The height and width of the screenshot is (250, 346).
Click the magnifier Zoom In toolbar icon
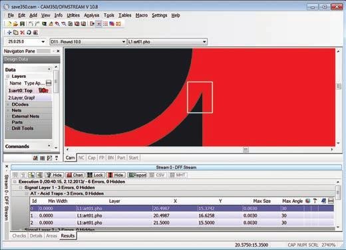click(x=57, y=24)
